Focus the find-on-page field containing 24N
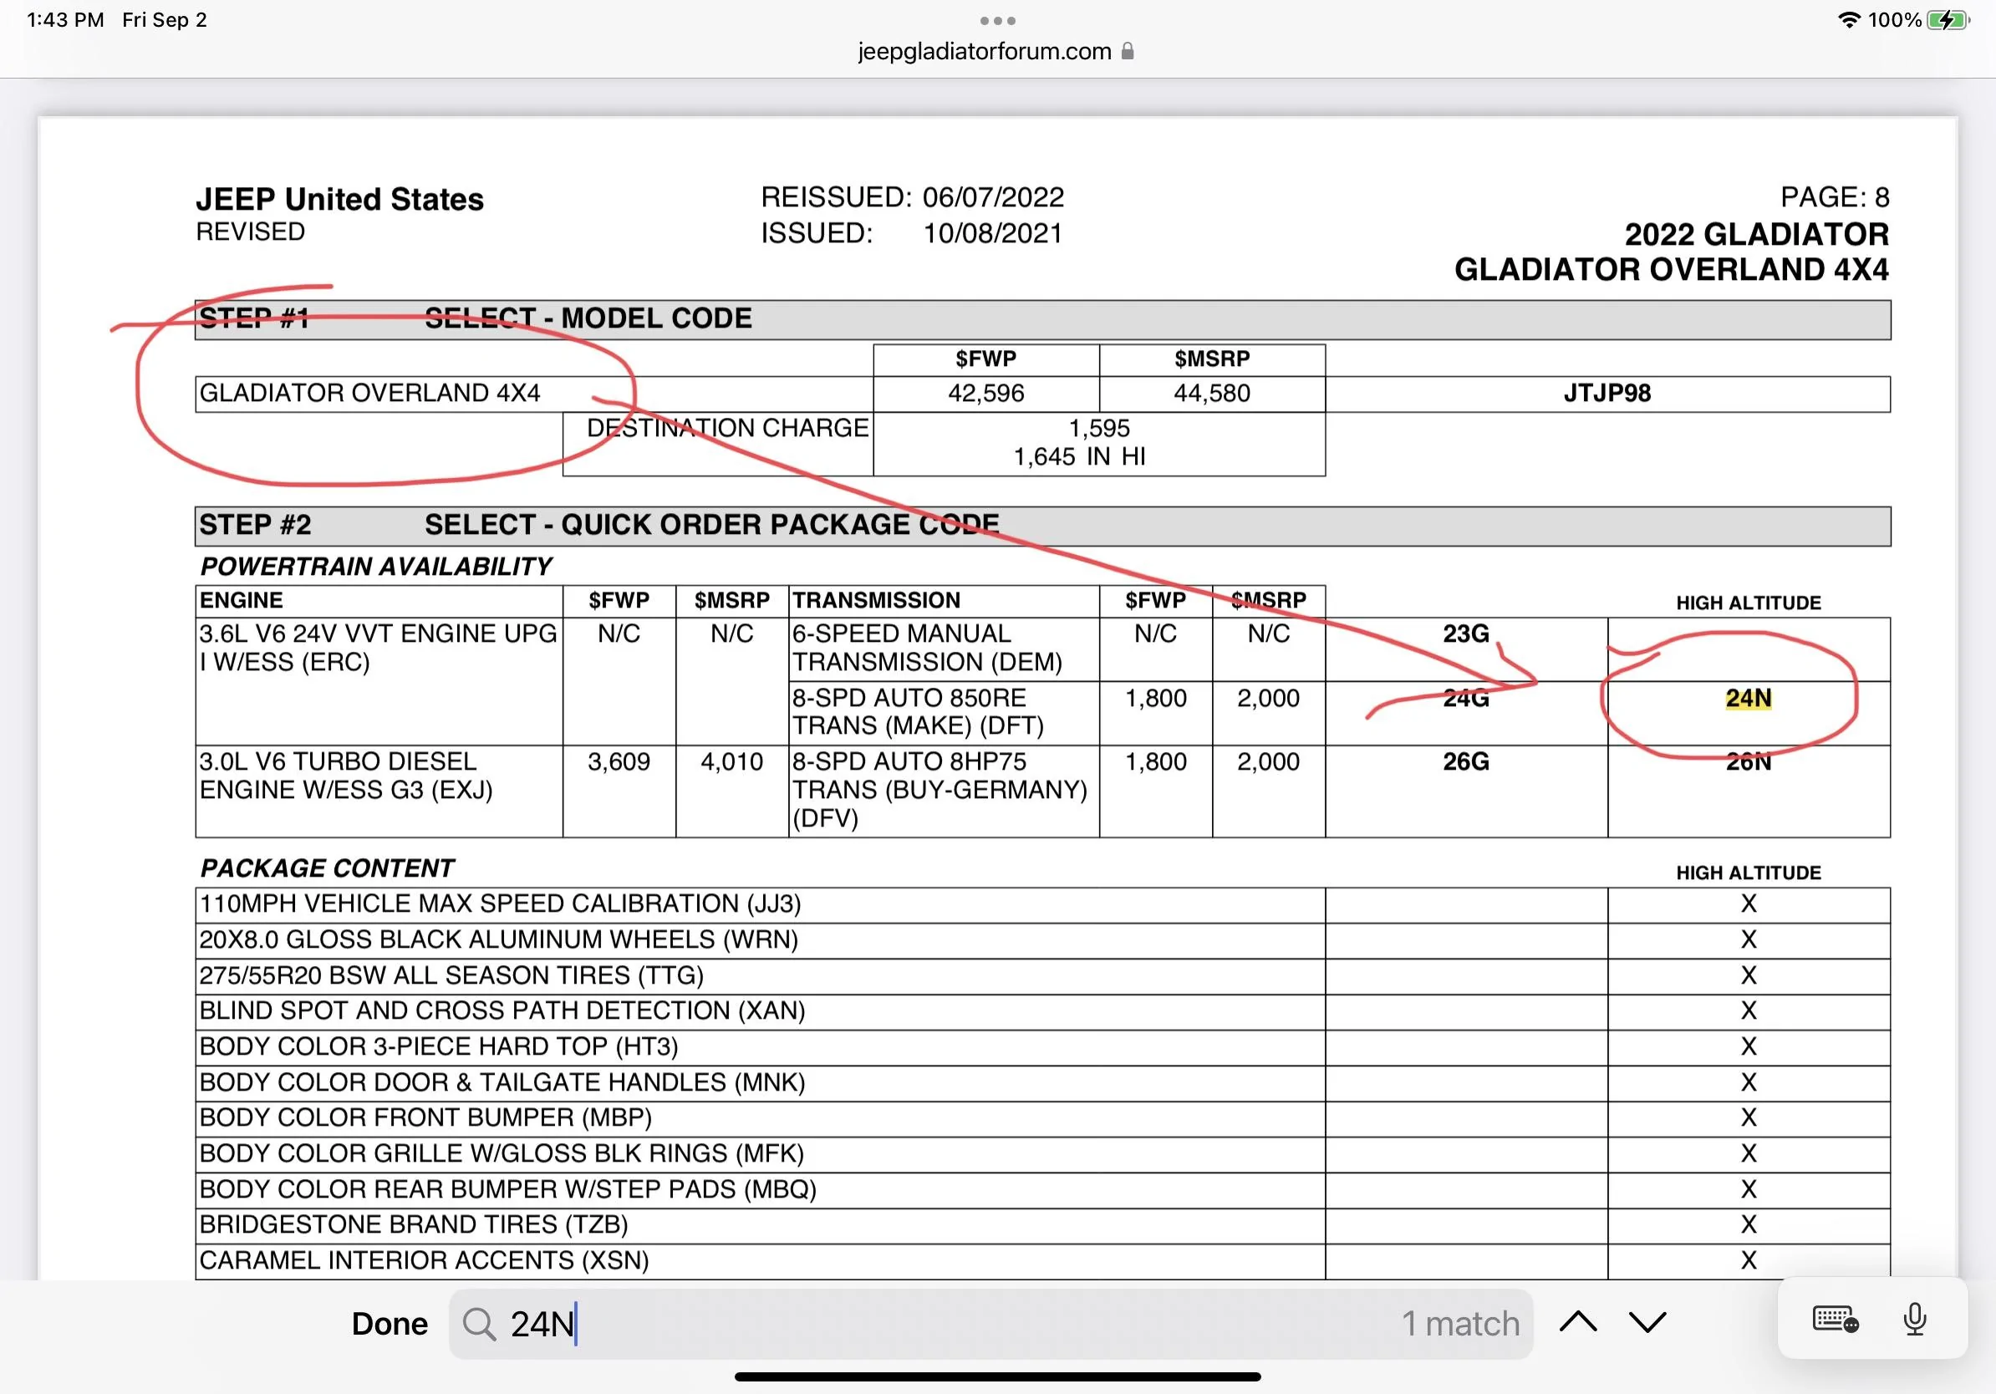 point(990,1324)
